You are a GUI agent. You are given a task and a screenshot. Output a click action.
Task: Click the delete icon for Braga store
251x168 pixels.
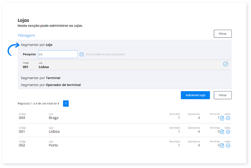click(228, 118)
